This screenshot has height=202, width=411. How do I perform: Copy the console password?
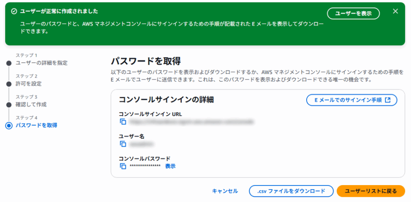(123, 166)
